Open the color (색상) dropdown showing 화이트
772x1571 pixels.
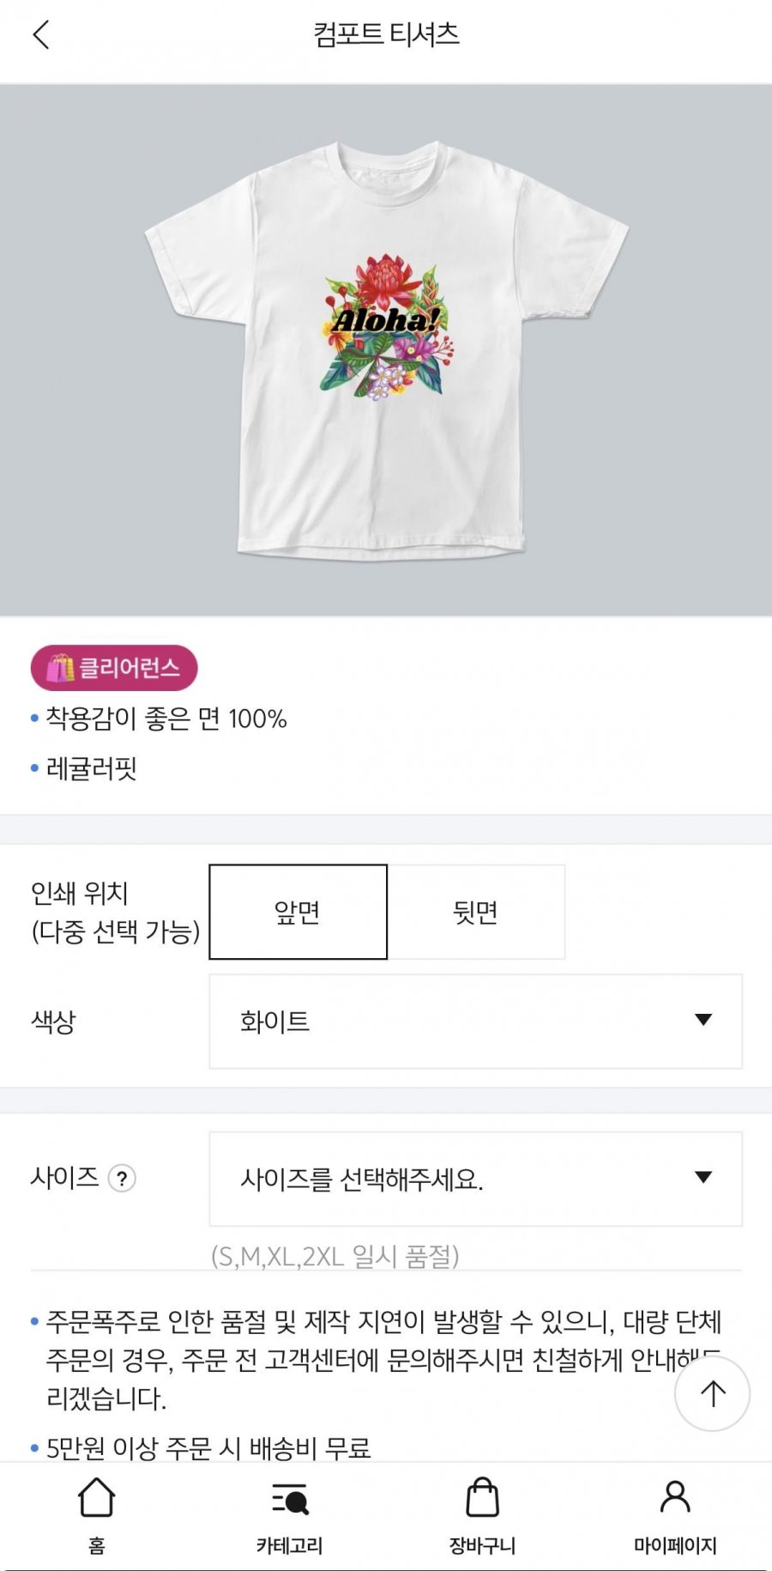pos(475,1022)
